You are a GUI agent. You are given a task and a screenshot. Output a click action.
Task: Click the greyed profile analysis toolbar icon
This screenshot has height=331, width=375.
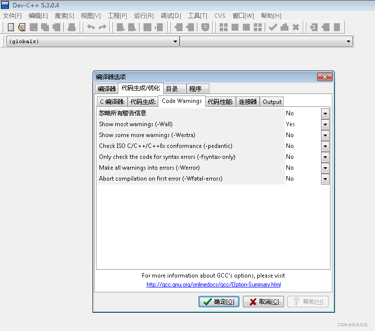pos(284,27)
